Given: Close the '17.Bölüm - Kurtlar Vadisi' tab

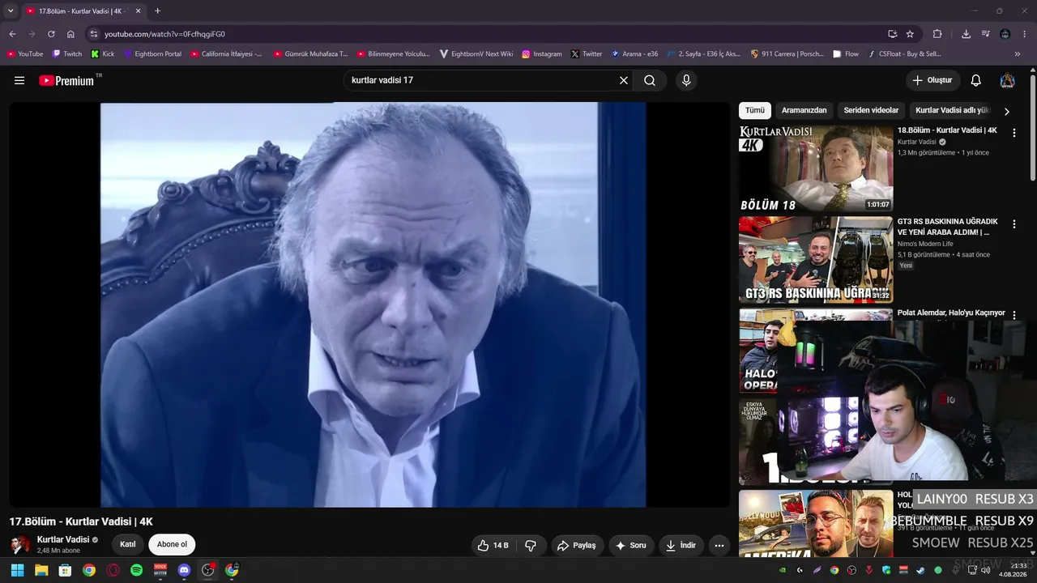Looking at the screenshot, I should tap(138, 11).
